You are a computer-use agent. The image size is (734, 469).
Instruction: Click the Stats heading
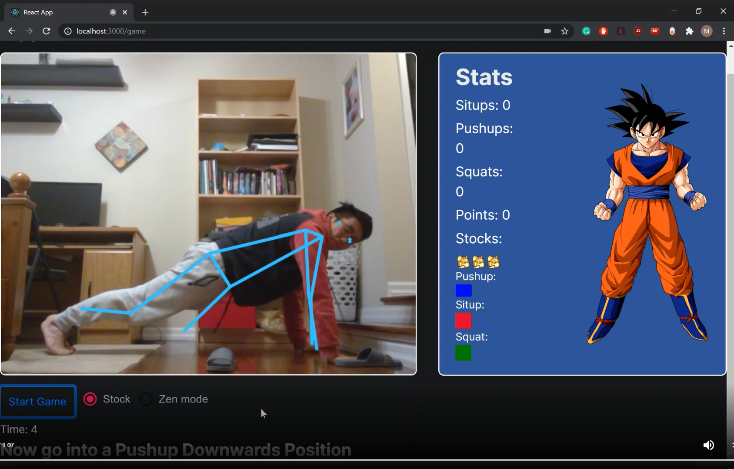click(x=484, y=77)
